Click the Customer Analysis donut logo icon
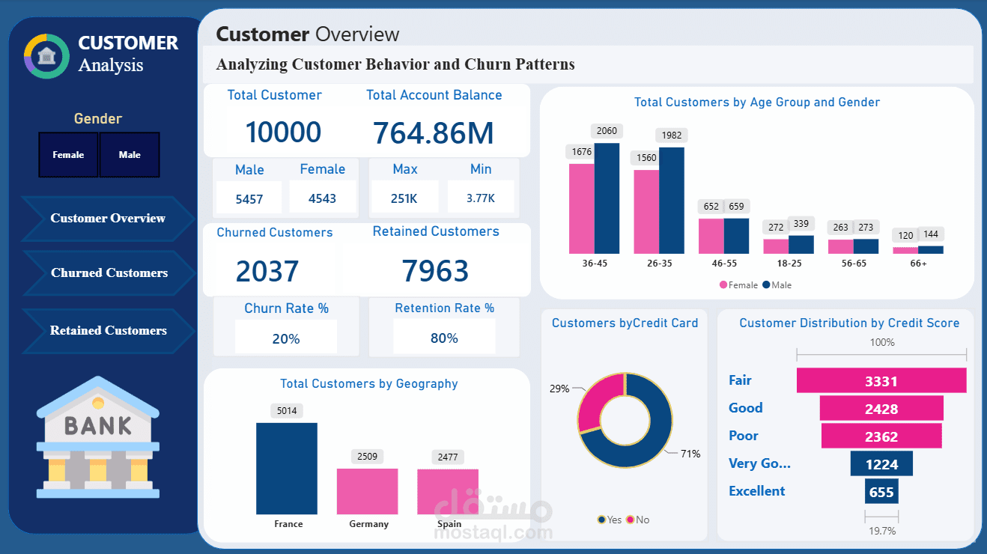987x554 pixels. coord(46,56)
